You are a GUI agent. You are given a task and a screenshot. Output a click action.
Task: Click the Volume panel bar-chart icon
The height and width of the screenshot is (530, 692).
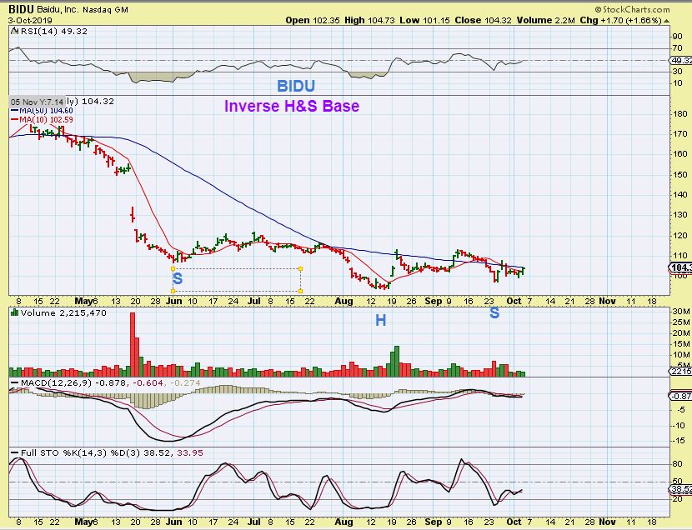[14, 312]
